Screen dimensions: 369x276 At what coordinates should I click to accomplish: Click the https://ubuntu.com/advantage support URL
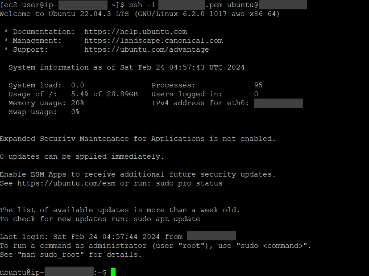pyautogui.click(x=147, y=49)
